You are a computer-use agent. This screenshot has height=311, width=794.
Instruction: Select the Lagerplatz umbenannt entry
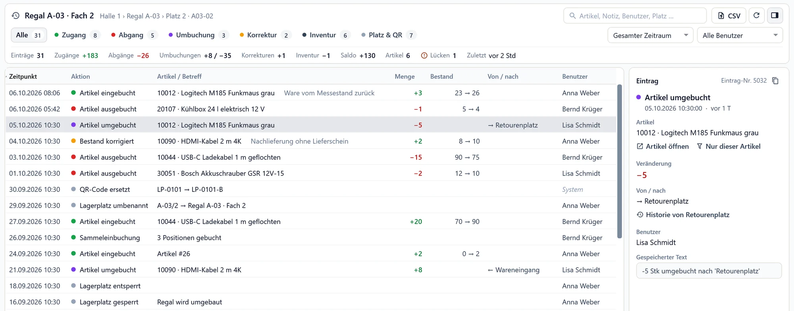coord(311,205)
